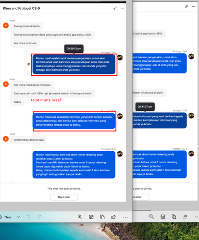Click the hash mark beside the first blue message
Screen dimensions: 199x240
click(28, 64)
